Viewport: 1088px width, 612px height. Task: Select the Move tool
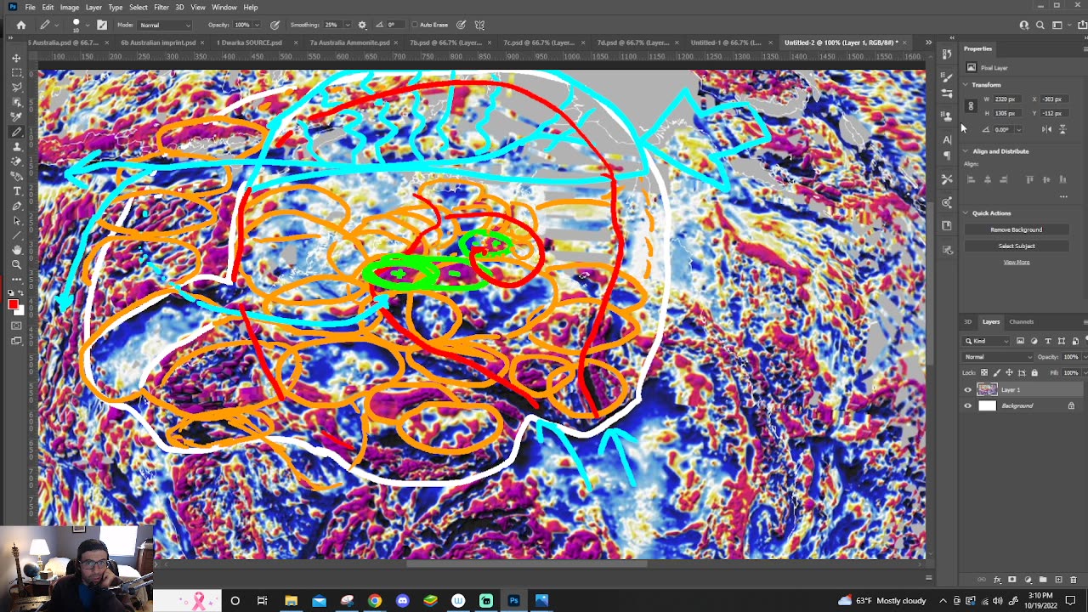coord(16,58)
